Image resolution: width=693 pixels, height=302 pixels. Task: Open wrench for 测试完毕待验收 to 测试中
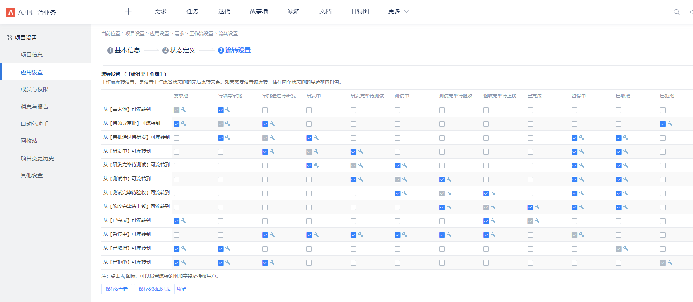click(x=405, y=193)
